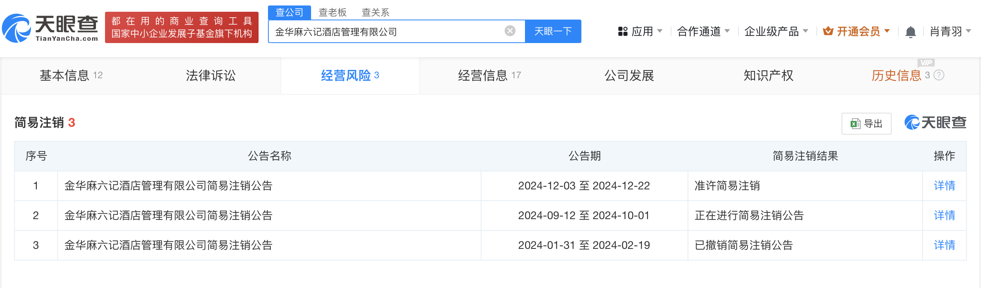The height and width of the screenshot is (288, 981).
Task: Click the announcement name in row 1
Action: point(168,185)
